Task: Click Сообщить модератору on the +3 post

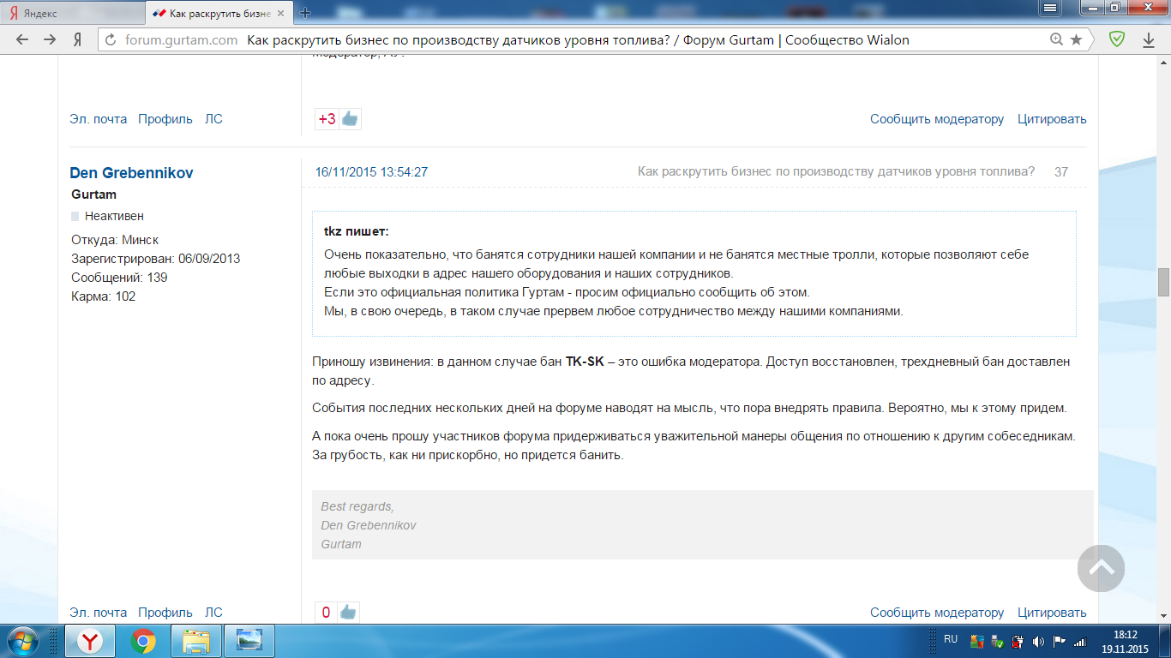Action: click(936, 119)
